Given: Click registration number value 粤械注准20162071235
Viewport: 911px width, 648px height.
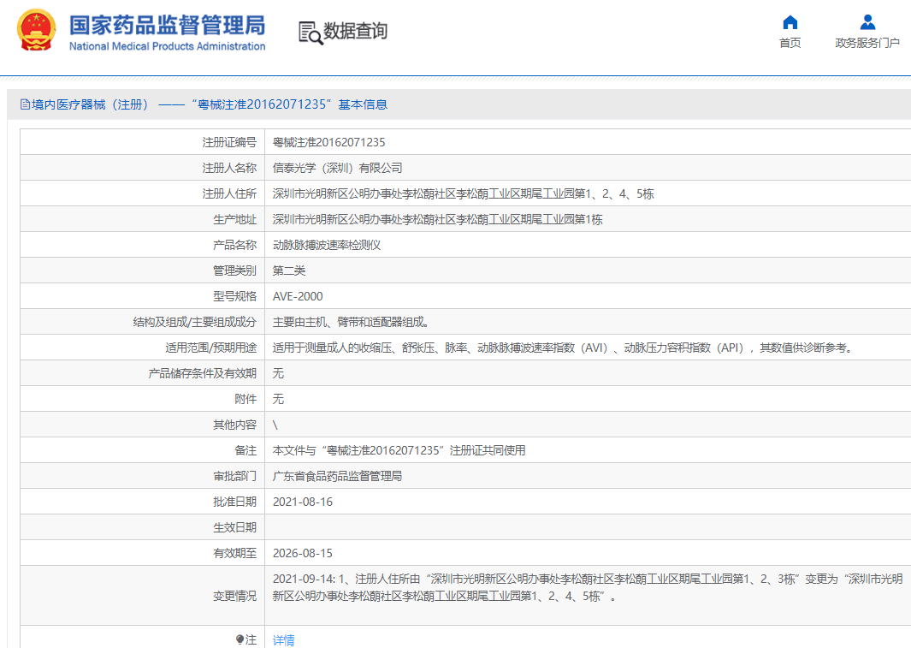Looking at the screenshot, I should pyautogui.click(x=328, y=142).
